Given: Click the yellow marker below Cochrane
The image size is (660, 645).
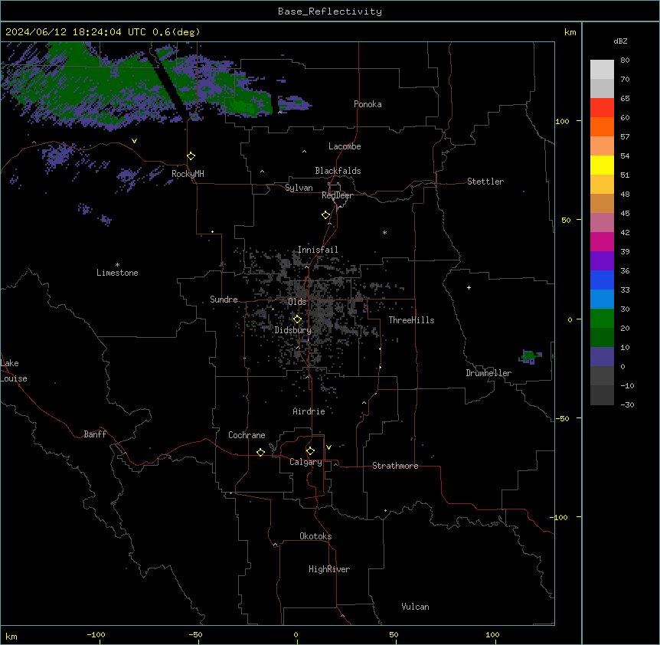Looking at the screenshot, I should pyautogui.click(x=260, y=452).
